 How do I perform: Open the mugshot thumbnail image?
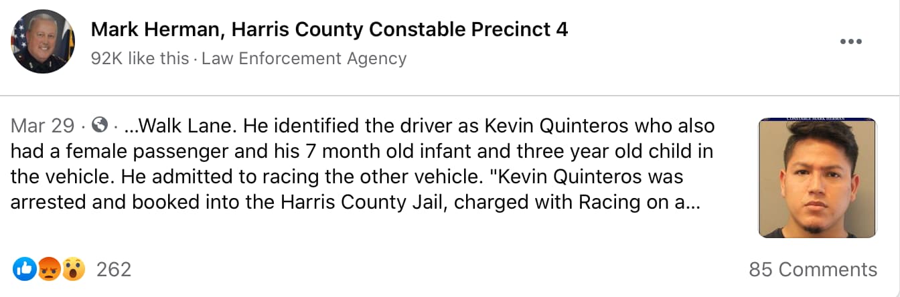pyautogui.click(x=817, y=179)
